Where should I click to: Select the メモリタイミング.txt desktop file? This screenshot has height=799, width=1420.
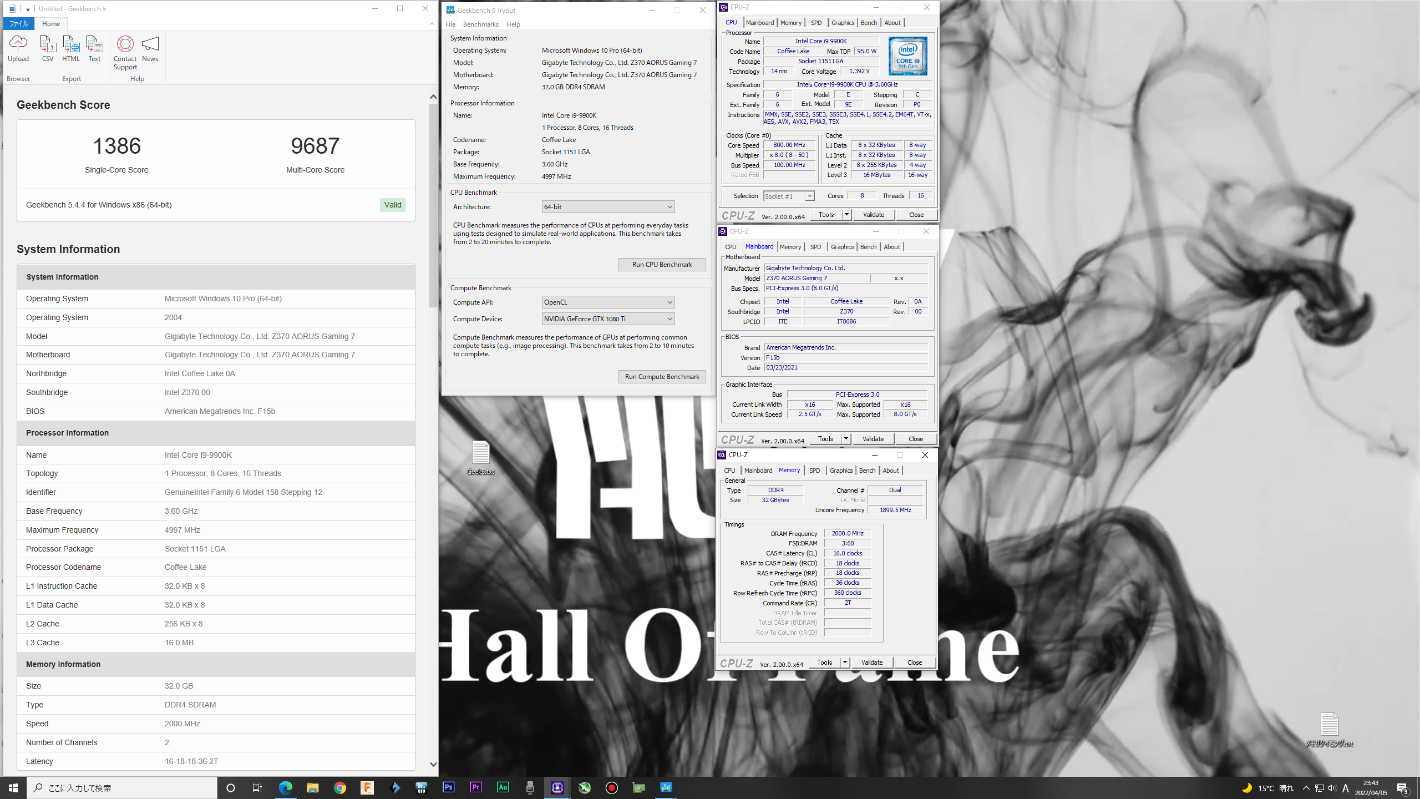point(1329,730)
